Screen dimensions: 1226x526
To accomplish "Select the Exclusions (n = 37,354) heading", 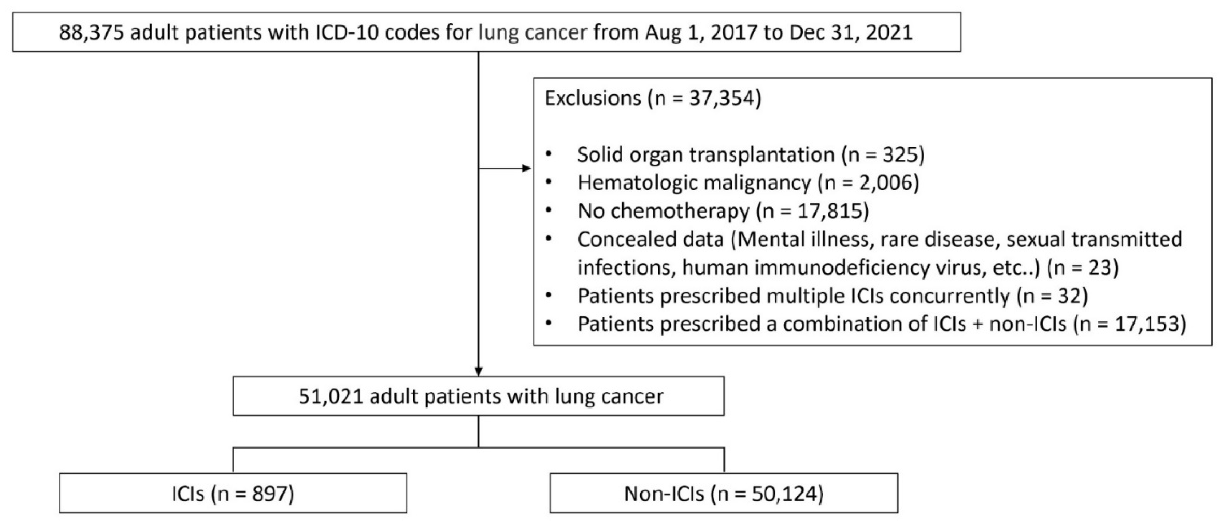I will click(653, 98).
